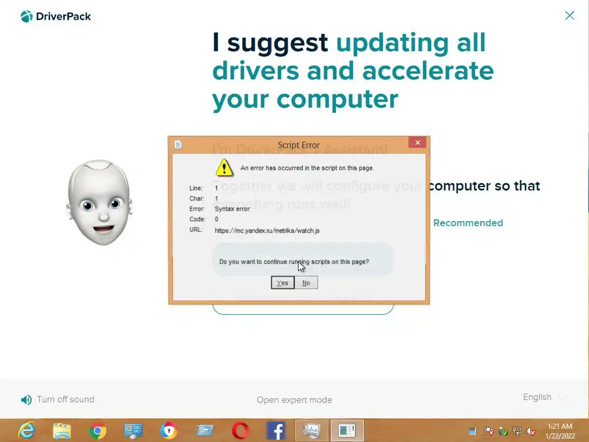This screenshot has height=442, width=589.
Task: Click the yandex watch.js URL text
Action: click(267, 230)
